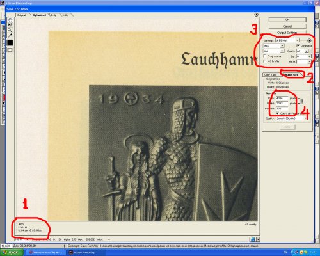Switch to the first taskbar browser window

click(x=45, y=252)
